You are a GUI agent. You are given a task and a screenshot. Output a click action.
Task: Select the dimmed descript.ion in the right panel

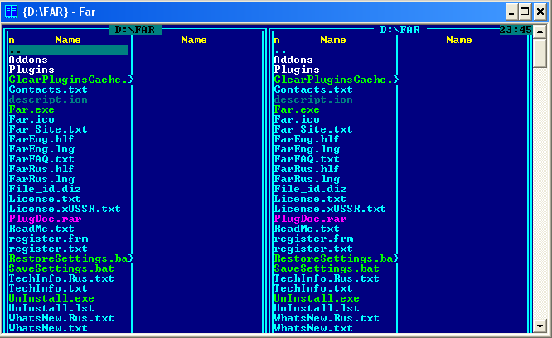tap(313, 99)
